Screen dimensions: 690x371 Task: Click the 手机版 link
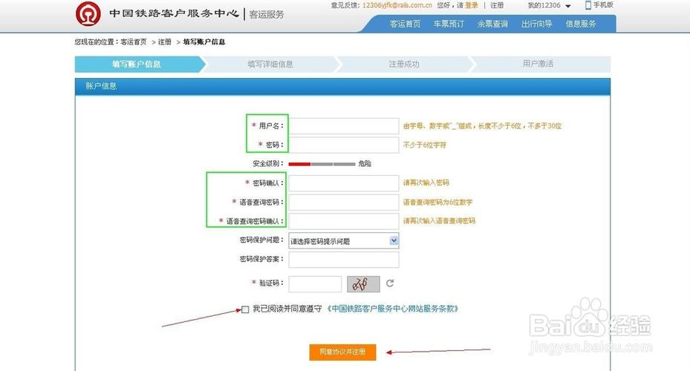pos(603,5)
